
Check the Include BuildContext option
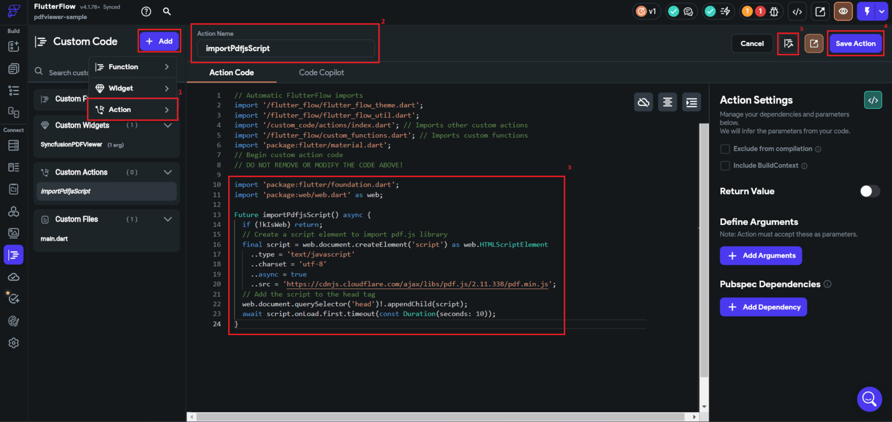click(725, 165)
